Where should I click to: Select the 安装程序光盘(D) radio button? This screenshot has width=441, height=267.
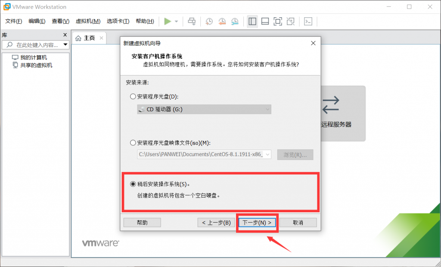(133, 97)
